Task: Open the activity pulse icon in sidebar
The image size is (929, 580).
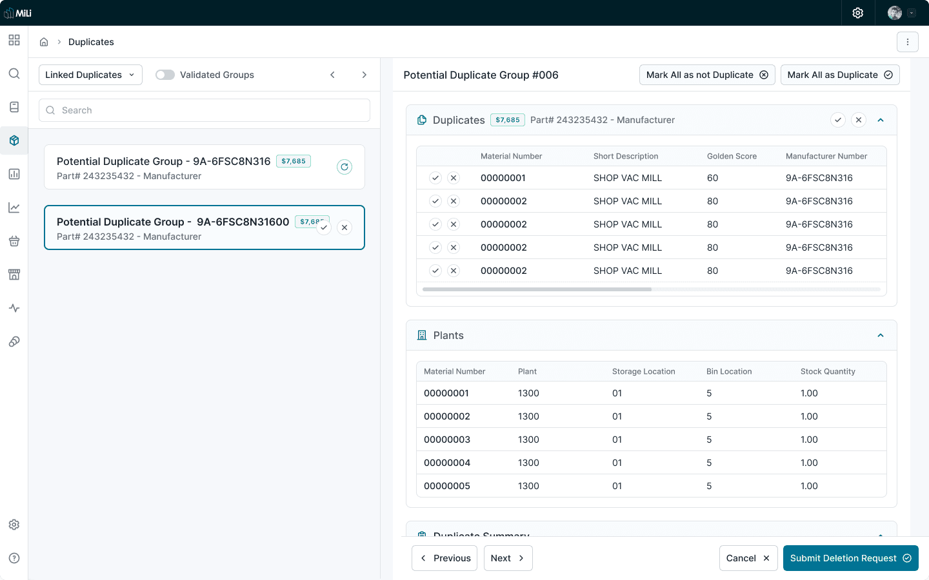Action: coord(14,308)
